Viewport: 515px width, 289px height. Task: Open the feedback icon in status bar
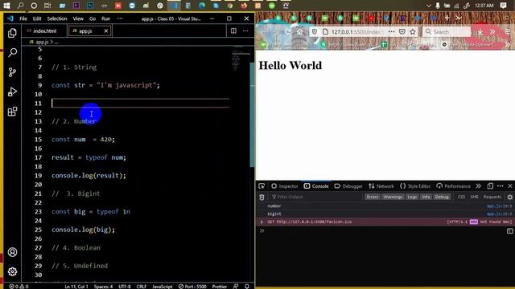[236, 287]
